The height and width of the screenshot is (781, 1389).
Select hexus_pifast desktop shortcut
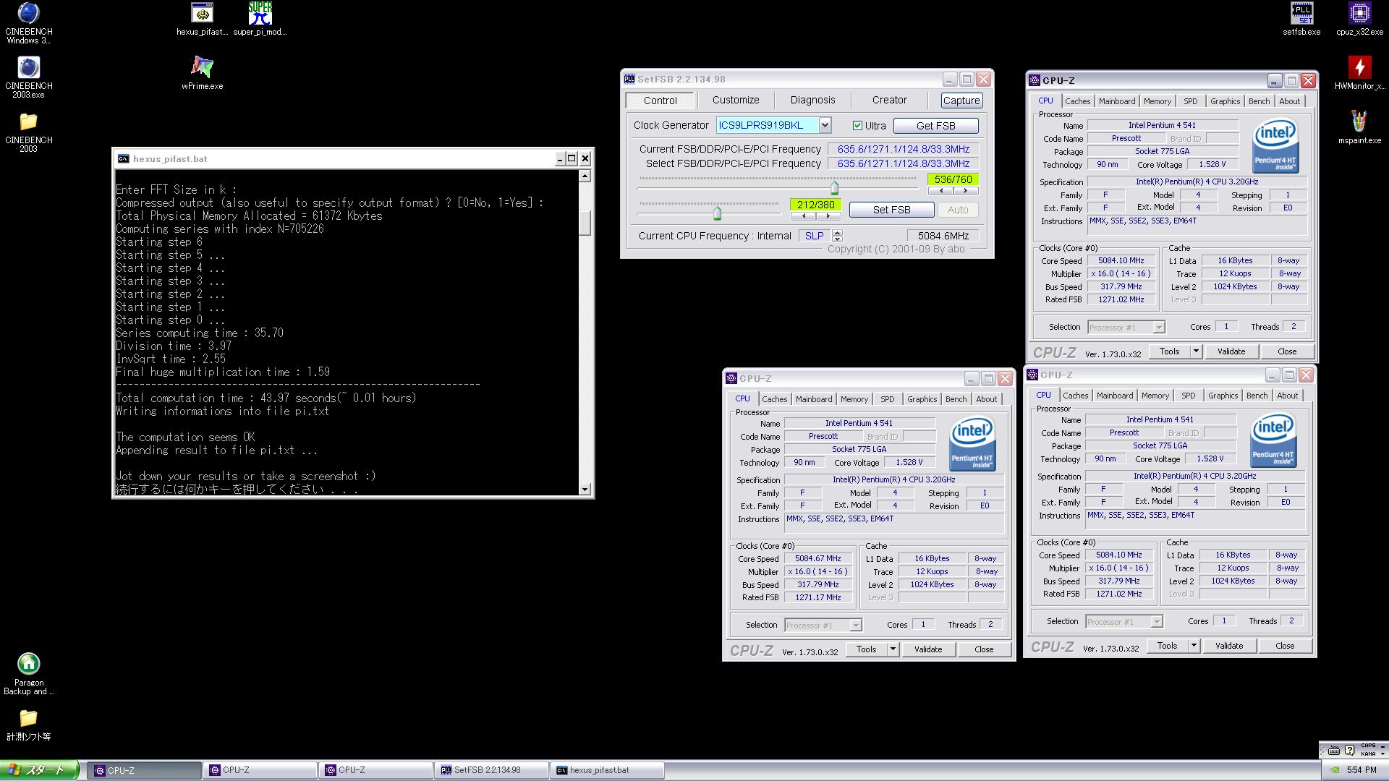pyautogui.click(x=202, y=19)
